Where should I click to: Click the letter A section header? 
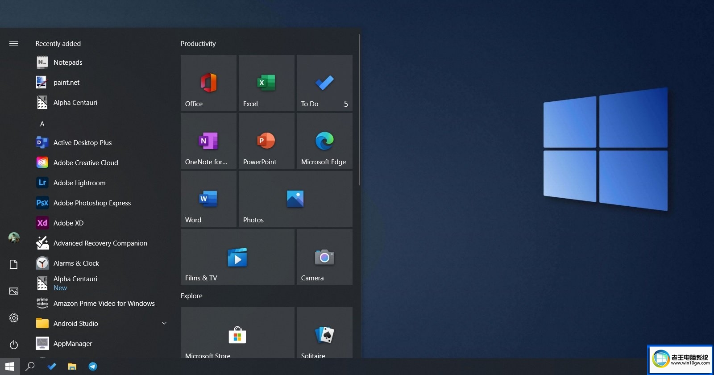(42, 124)
